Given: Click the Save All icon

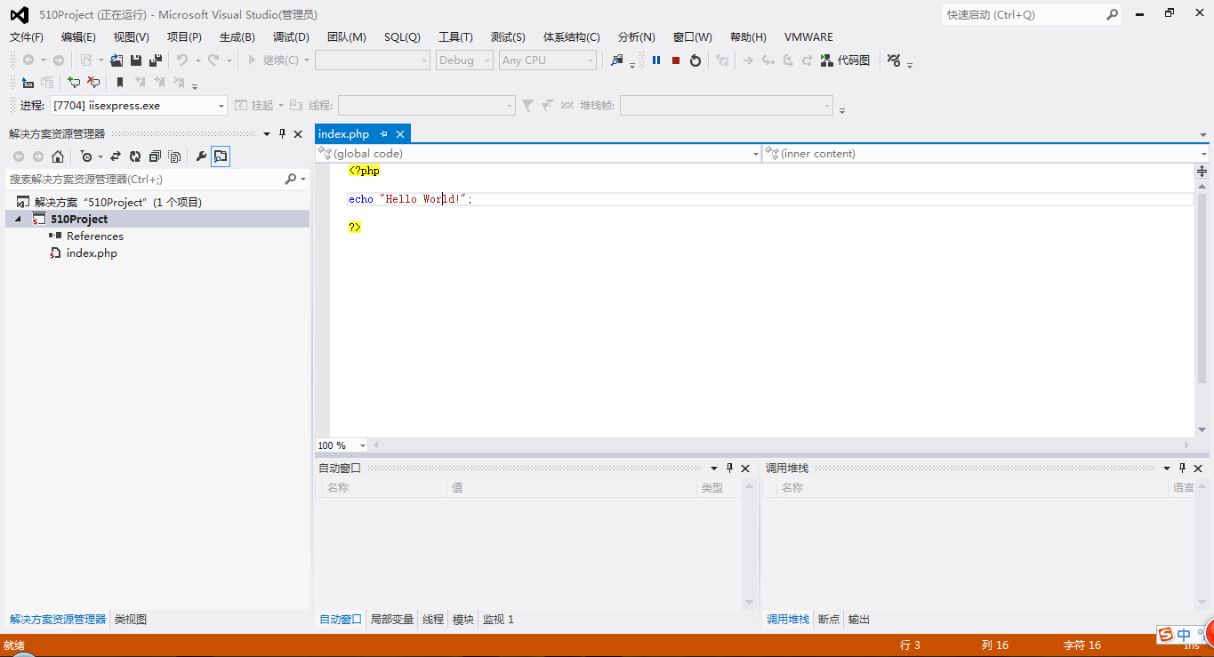Looking at the screenshot, I should click(x=156, y=60).
